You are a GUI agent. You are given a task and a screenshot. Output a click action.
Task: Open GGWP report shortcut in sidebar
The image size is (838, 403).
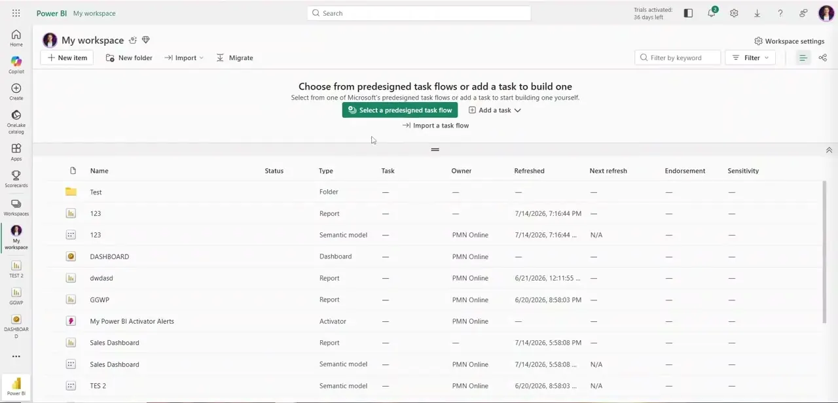(x=16, y=296)
